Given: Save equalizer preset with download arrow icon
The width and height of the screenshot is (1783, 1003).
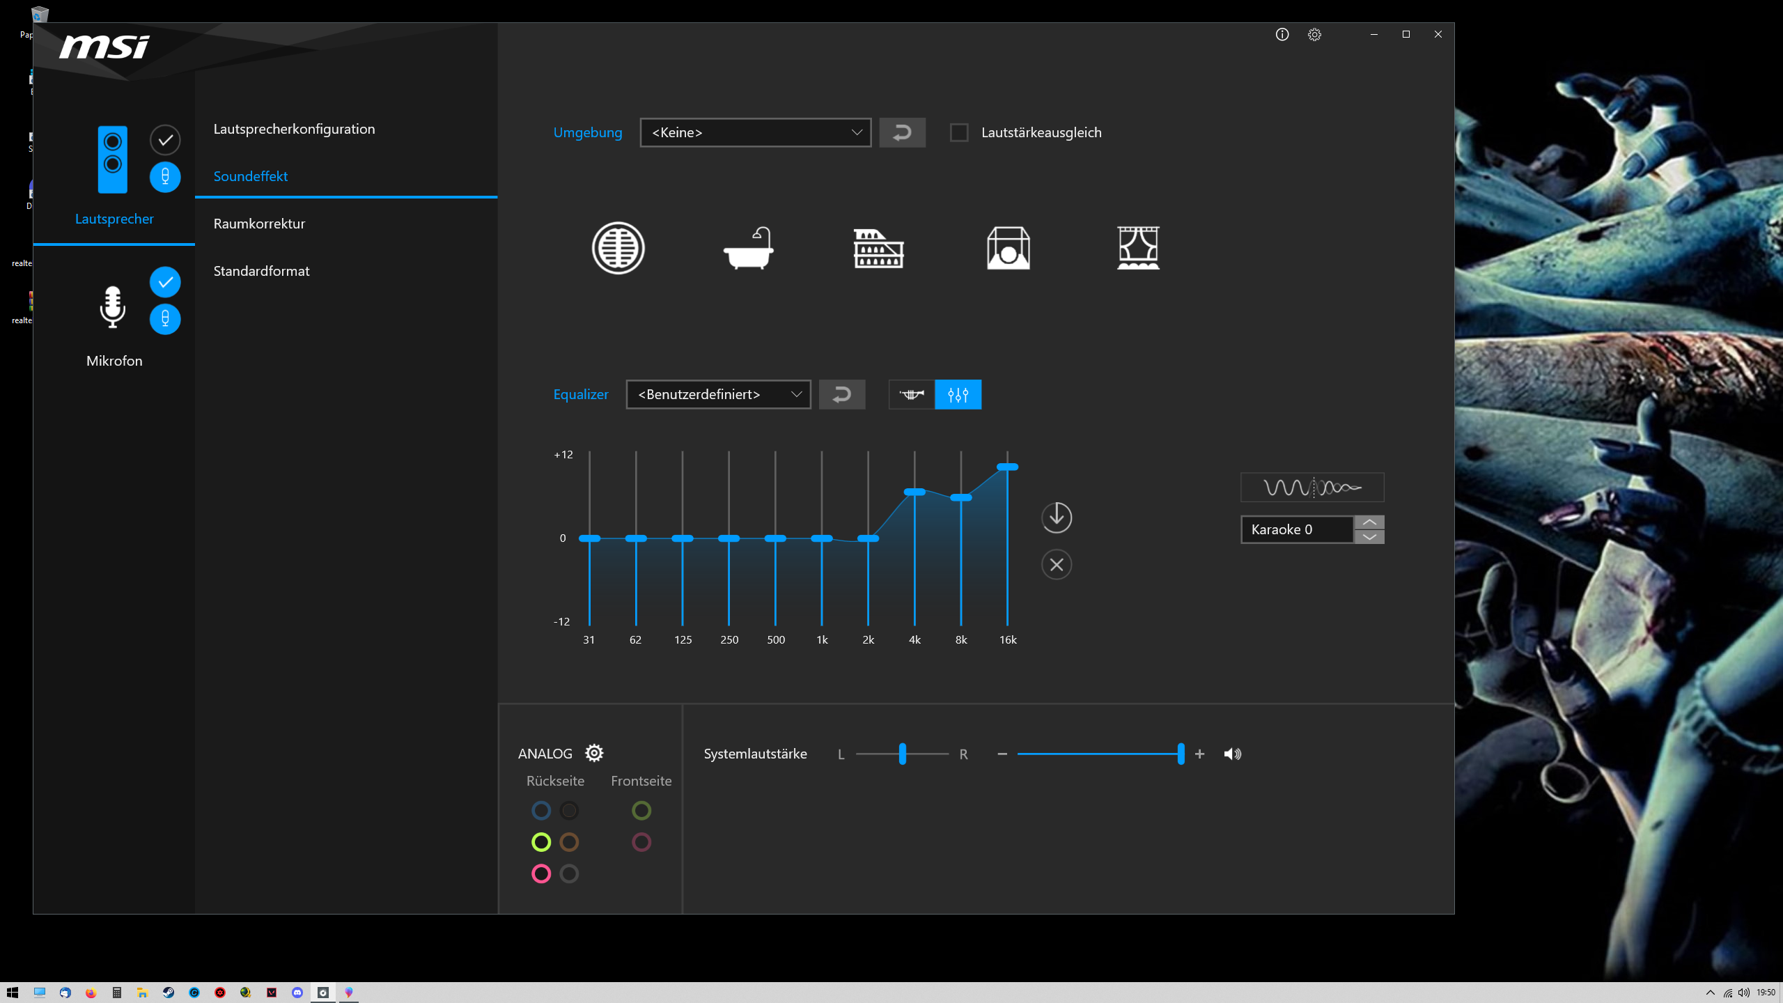Looking at the screenshot, I should coord(1056,518).
